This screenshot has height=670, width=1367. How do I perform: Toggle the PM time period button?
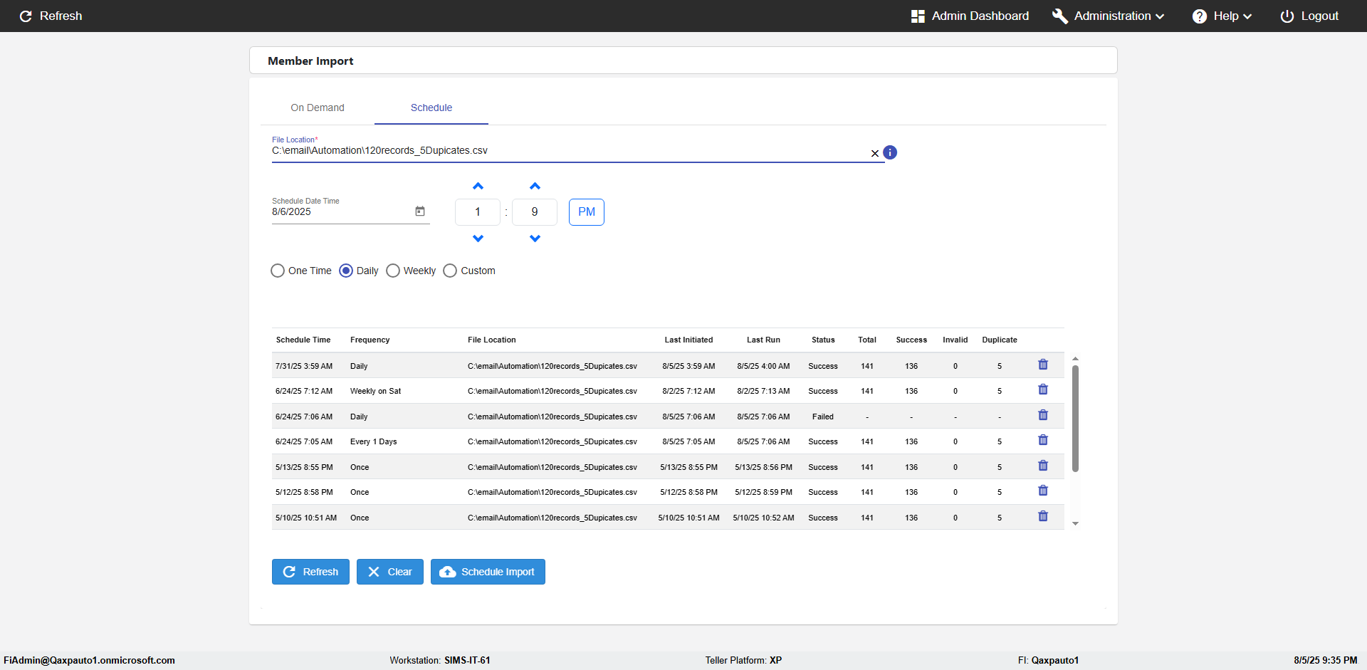point(587,212)
